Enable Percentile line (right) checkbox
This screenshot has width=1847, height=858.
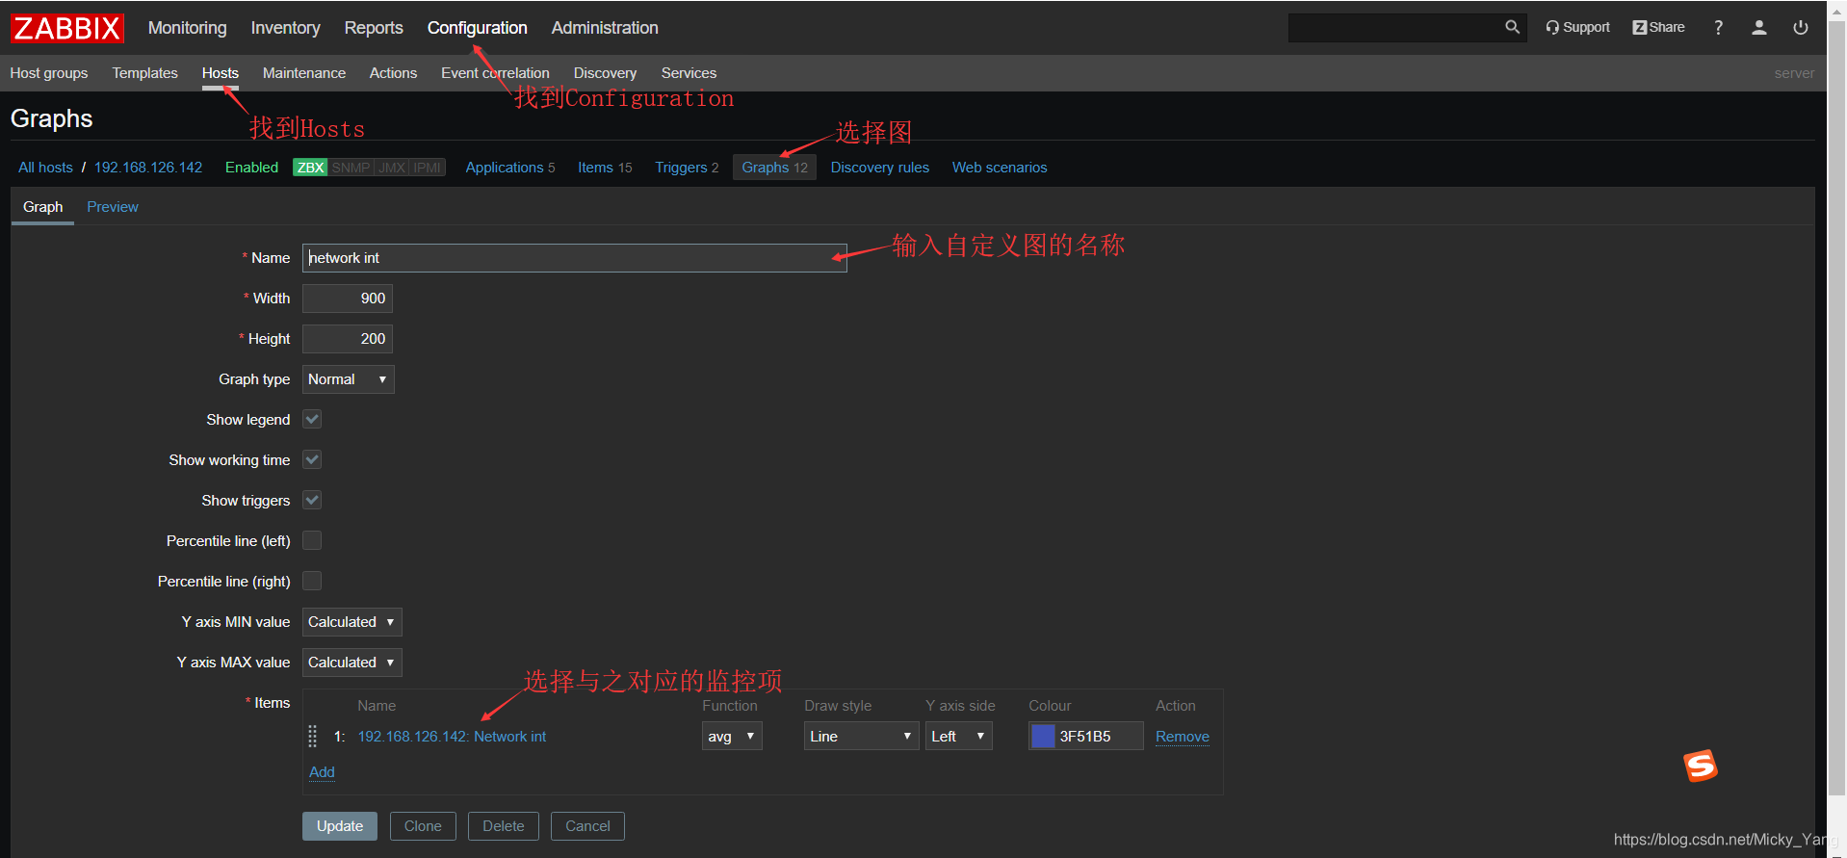[312, 581]
